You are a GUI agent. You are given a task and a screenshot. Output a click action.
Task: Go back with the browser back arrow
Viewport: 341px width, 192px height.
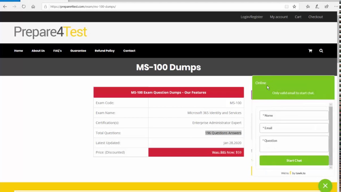5,6
